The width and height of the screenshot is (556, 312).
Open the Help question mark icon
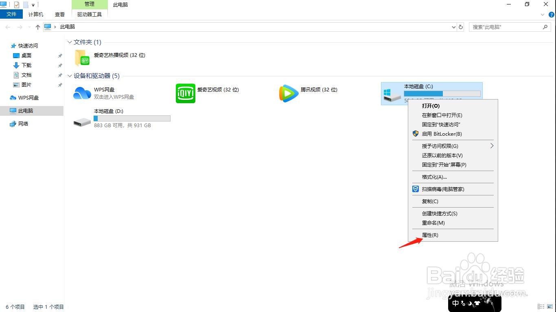(x=552, y=15)
